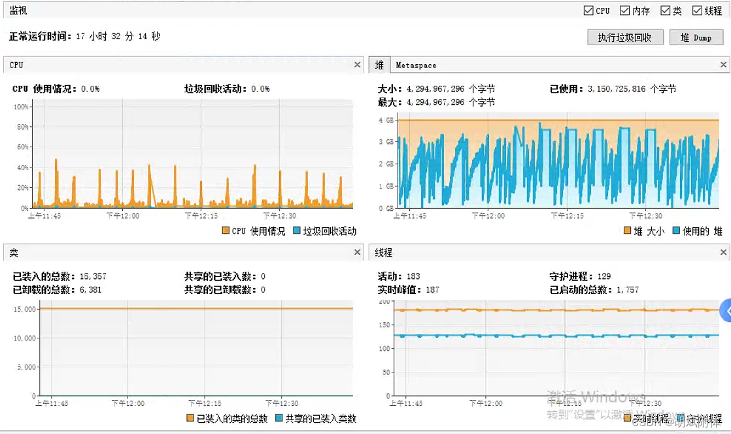Click the loaded classes chart area

(x=195, y=348)
